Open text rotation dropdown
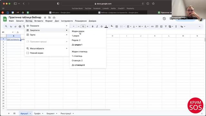Image resolution: width=206 pixels, height=116 pixels. (146, 26)
